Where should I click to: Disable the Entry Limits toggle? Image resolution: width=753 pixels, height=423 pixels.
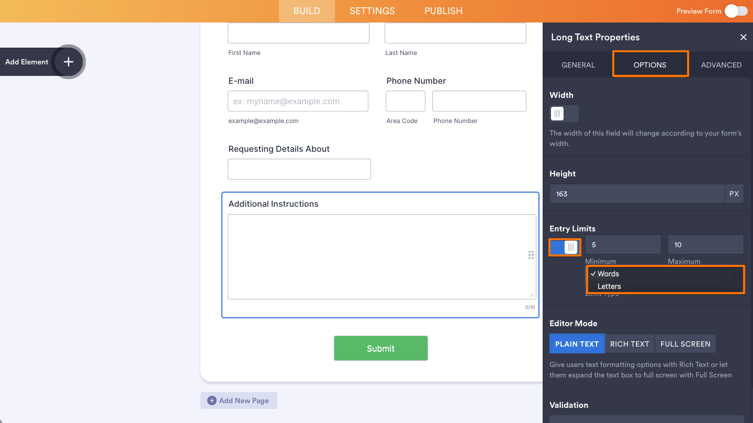coord(565,247)
